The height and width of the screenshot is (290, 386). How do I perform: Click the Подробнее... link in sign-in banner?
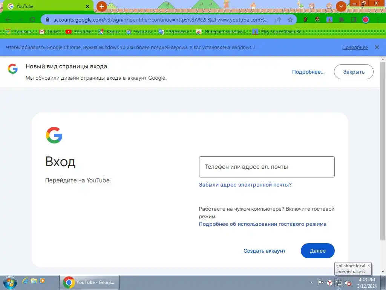[x=308, y=72]
